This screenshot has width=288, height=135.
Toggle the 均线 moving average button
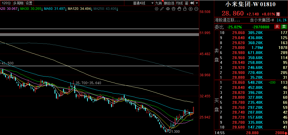pyautogui.click(x=179, y=3)
